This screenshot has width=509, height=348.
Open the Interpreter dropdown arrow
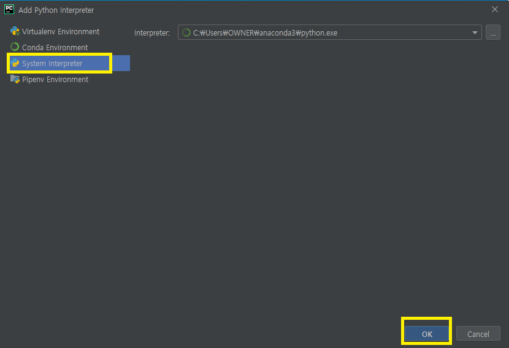coord(475,32)
